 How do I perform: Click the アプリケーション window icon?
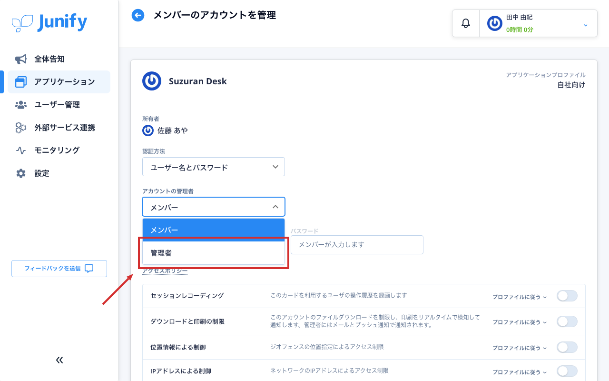pyautogui.click(x=21, y=82)
